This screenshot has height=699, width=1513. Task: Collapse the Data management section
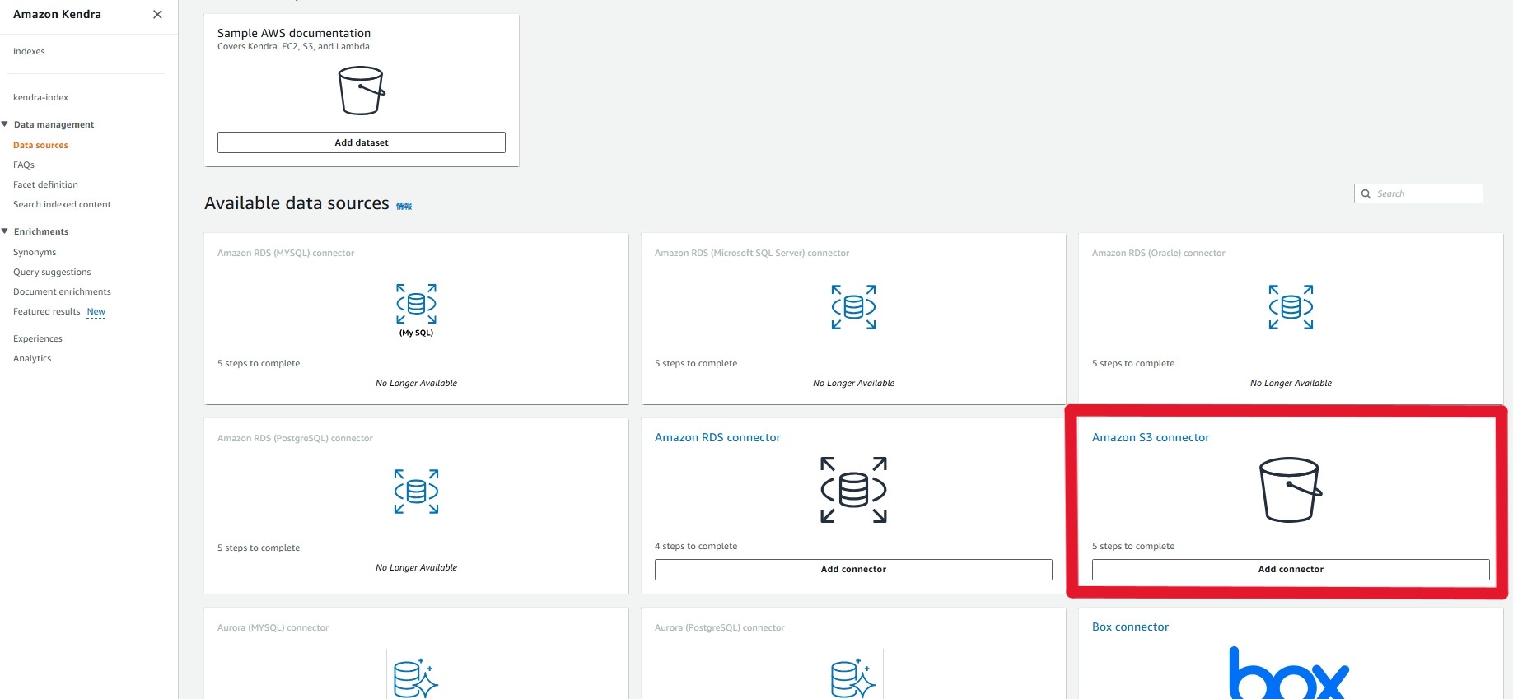5,124
